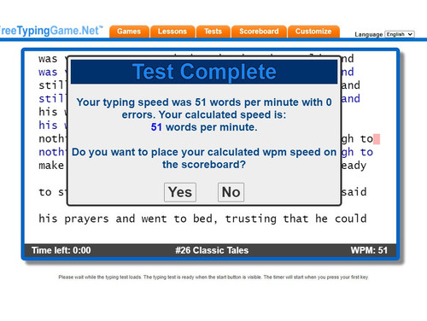Switch to the Tests tab
Viewport: 427px width, 321px height.
tap(213, 32)
